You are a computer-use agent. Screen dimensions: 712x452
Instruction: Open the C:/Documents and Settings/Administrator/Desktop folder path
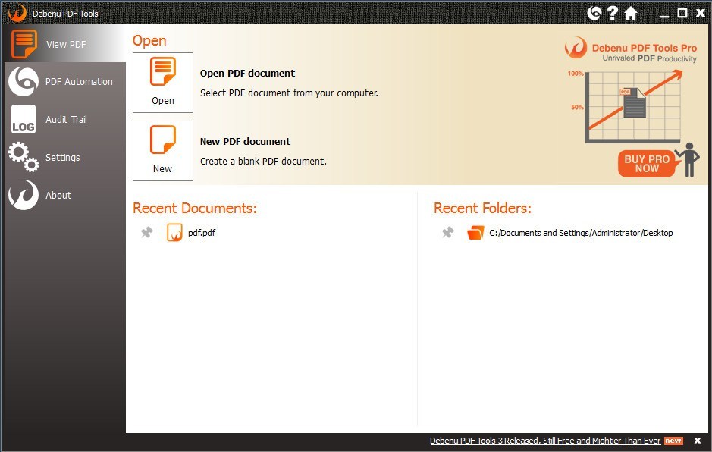581,233
